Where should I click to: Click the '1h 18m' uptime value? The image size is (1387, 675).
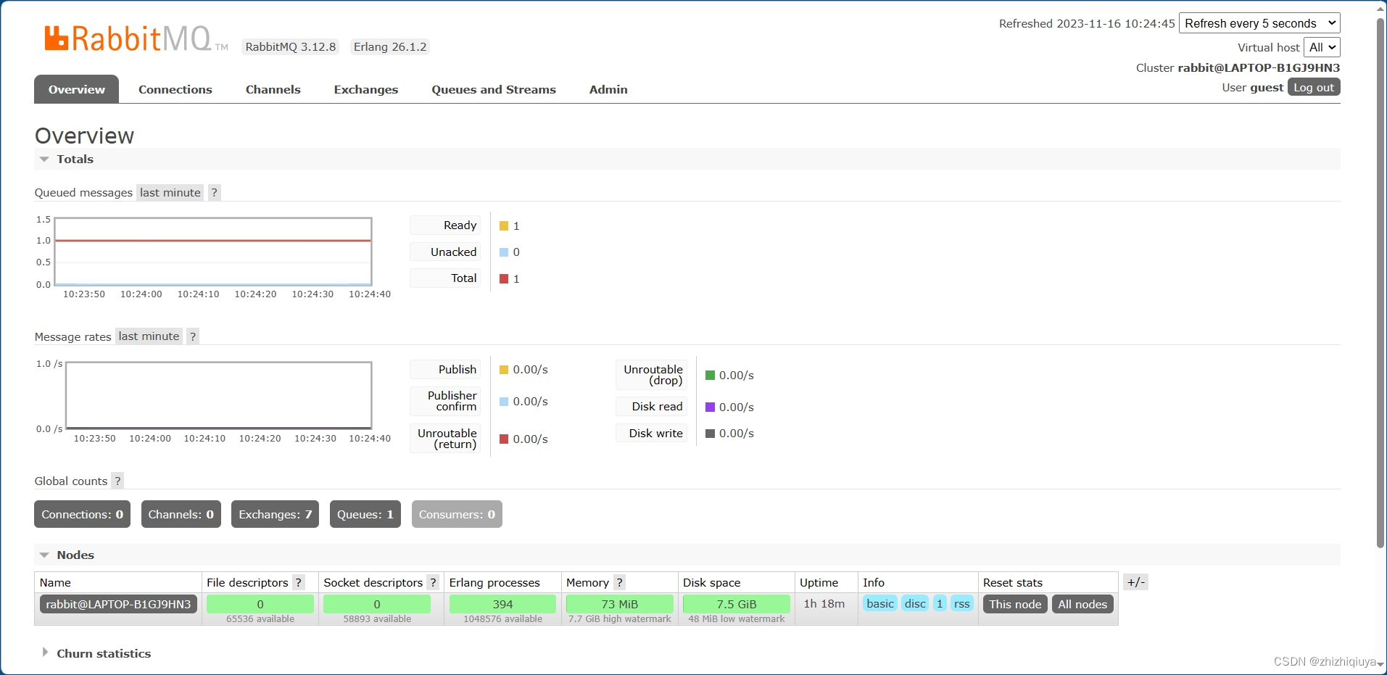(x=824, y=603)
